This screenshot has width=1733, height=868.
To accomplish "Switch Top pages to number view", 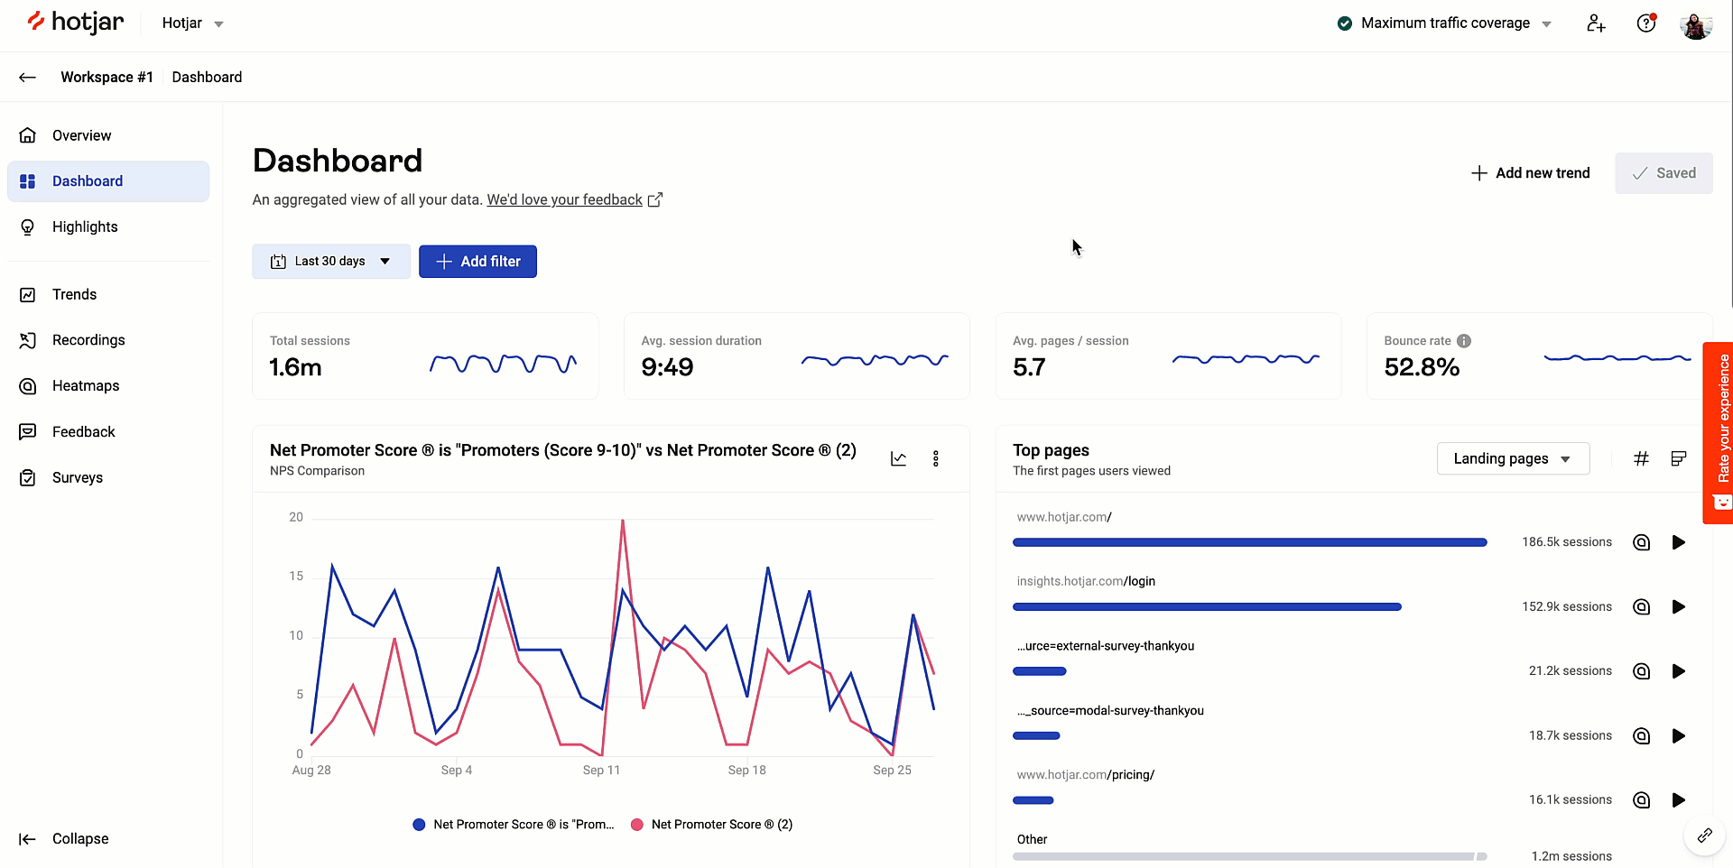I will pos(1642,458).
